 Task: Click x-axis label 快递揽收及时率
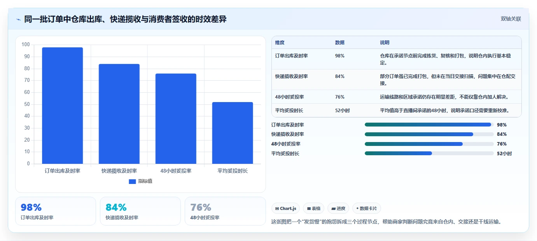click(x=119, y=171)
